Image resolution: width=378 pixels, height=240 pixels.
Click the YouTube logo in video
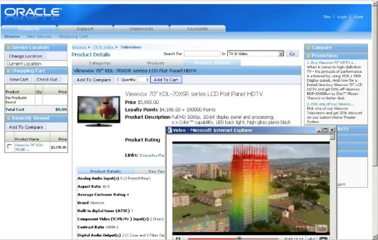point(317,228)
